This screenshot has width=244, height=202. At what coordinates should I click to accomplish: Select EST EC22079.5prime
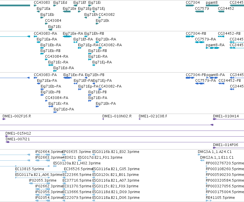coord(77,198)
